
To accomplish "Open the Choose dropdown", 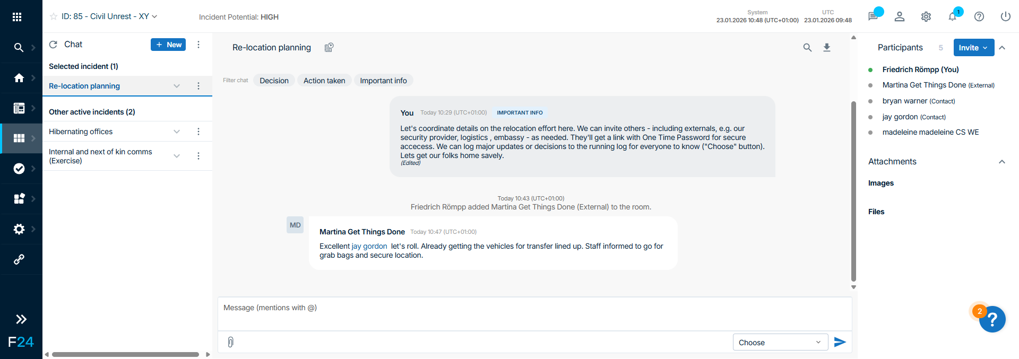I will pos(779,343).
